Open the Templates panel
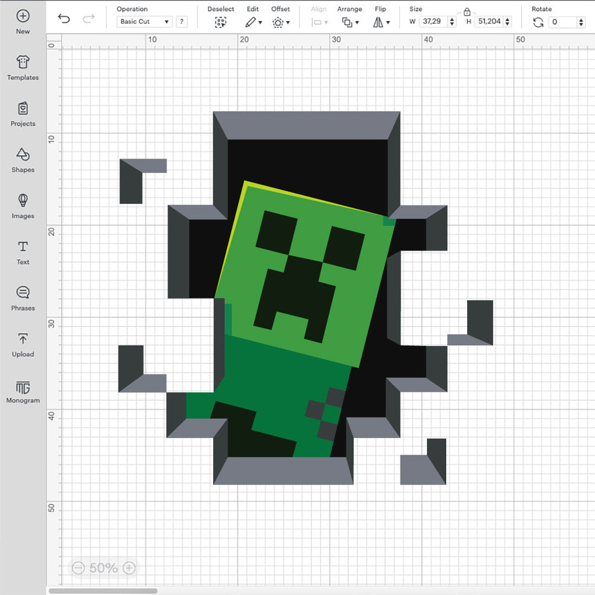Image resolution: width=595 pixels, height=595 pixels. point(23,63)
